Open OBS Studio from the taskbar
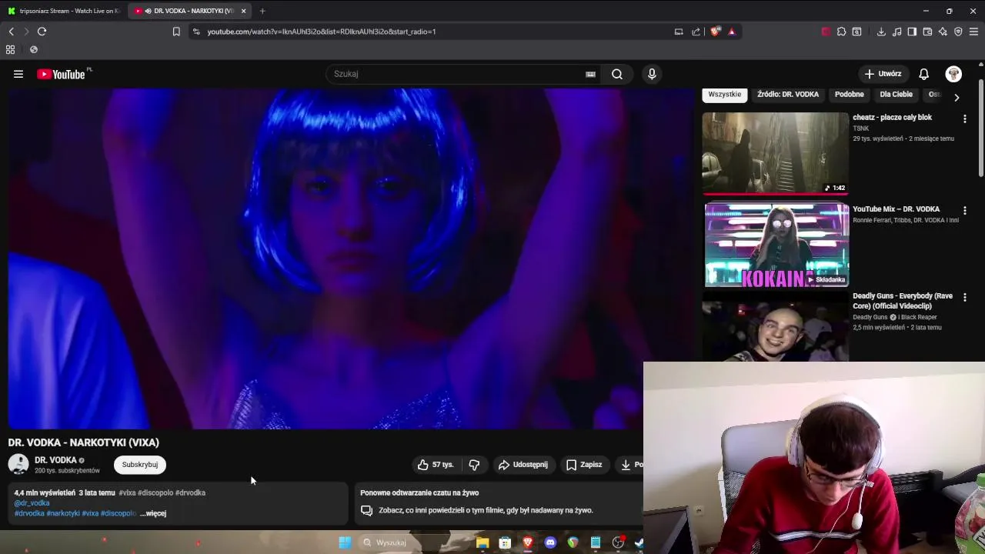 [618, 542]
